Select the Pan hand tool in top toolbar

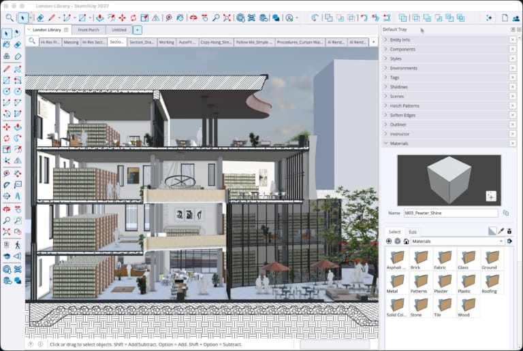pyautogui.click(x=205, y=18)
